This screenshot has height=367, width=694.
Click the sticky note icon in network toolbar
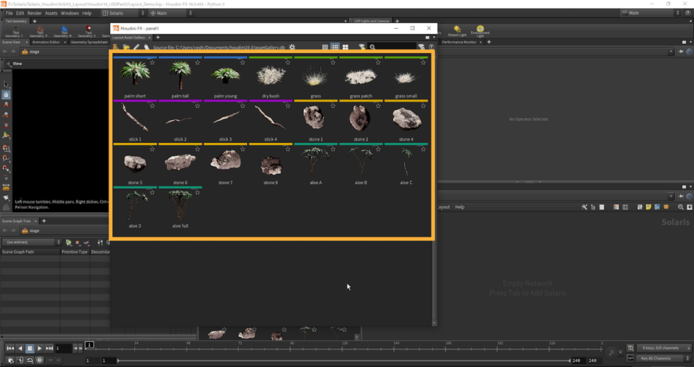(648, 207)
